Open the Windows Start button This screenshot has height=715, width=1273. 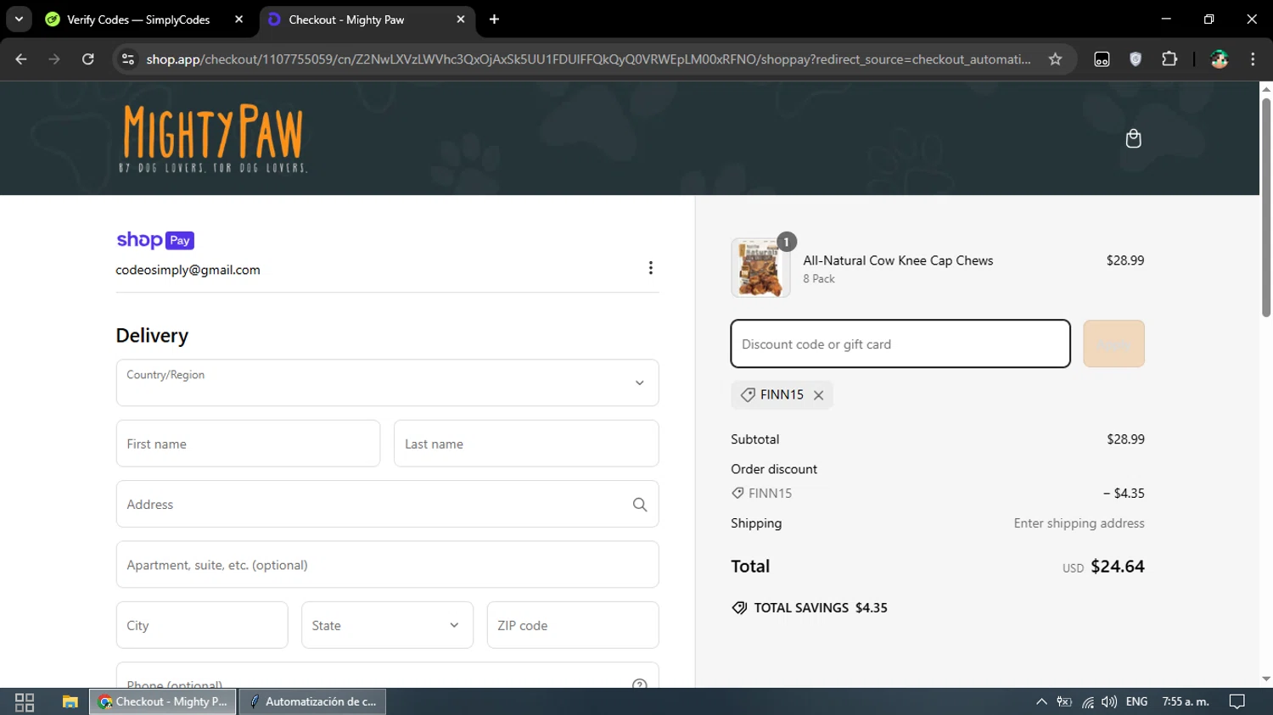(25, 702)
